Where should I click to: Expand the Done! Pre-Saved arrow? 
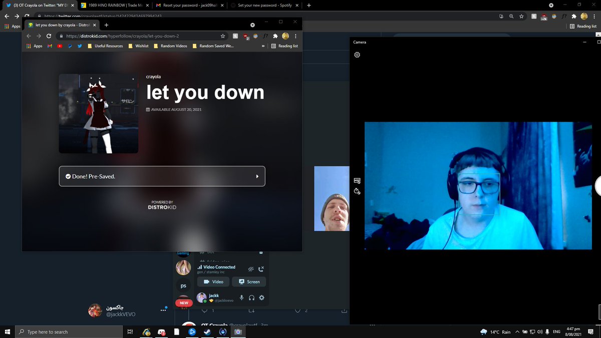click(x=257, y=176)
